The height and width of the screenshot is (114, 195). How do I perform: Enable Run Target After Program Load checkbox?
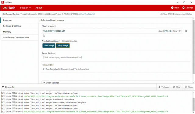44,69
